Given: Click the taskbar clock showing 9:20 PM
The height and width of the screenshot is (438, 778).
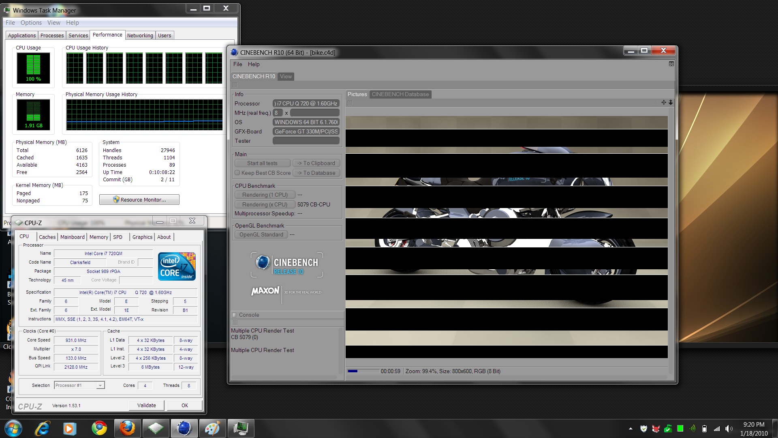Looking at the screenshot, I should (754, 429).
